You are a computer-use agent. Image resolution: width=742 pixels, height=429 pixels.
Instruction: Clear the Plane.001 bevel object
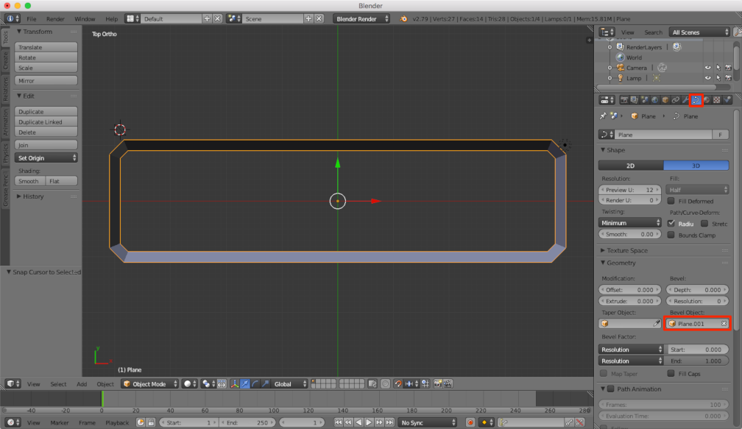point(724,324)
